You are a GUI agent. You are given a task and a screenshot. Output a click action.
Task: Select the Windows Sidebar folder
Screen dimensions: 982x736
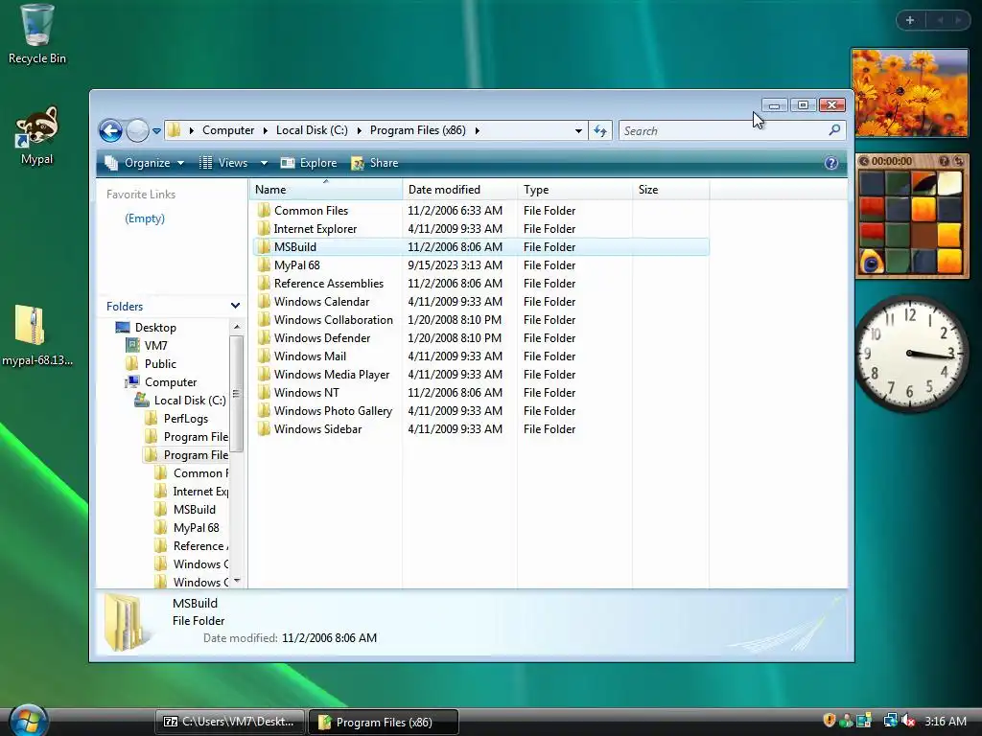pos(317,429)
